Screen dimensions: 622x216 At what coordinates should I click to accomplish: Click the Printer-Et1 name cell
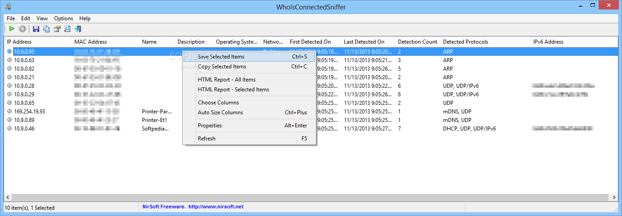click(155, 120)
